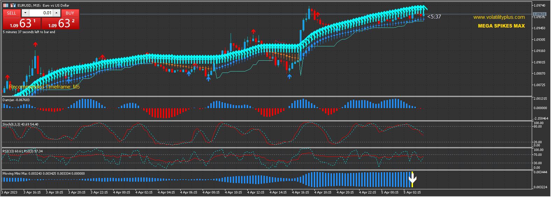
Task: Click the 1.09015 price scale value
Action: click(x=539, y=62)
